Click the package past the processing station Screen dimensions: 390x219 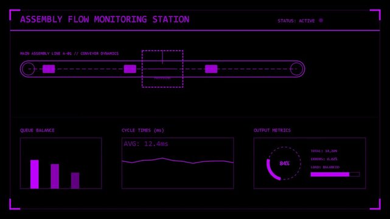click(x=211, y=69)
